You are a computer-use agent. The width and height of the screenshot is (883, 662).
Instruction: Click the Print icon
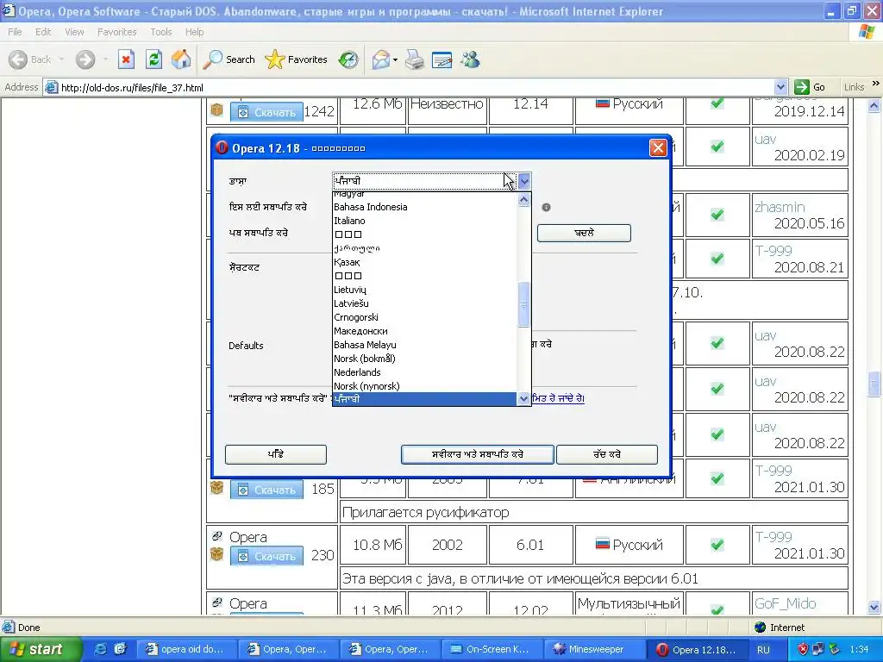[x=415, y=59]
